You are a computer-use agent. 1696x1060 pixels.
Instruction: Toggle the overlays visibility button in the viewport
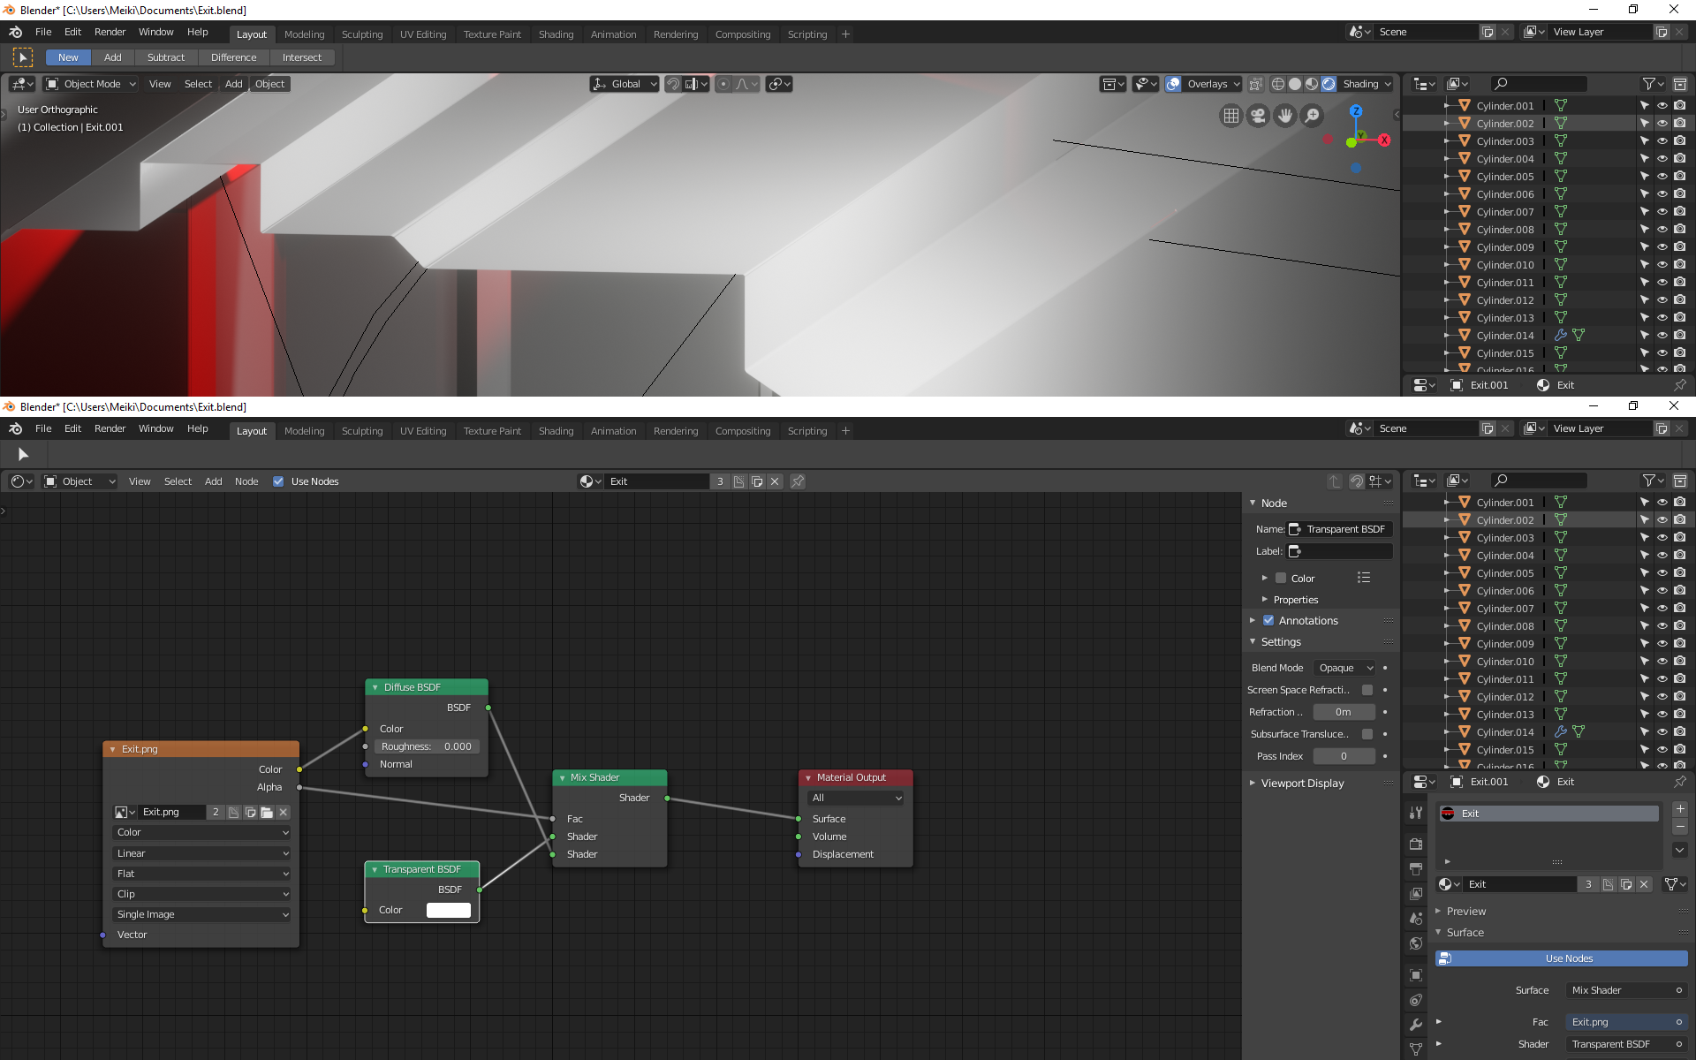(1173, 84)
